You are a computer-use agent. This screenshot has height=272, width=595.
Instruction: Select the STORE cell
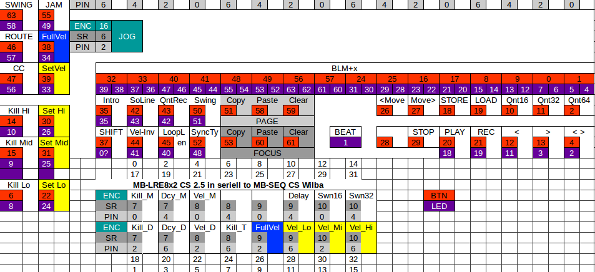(x=455, y=100)
